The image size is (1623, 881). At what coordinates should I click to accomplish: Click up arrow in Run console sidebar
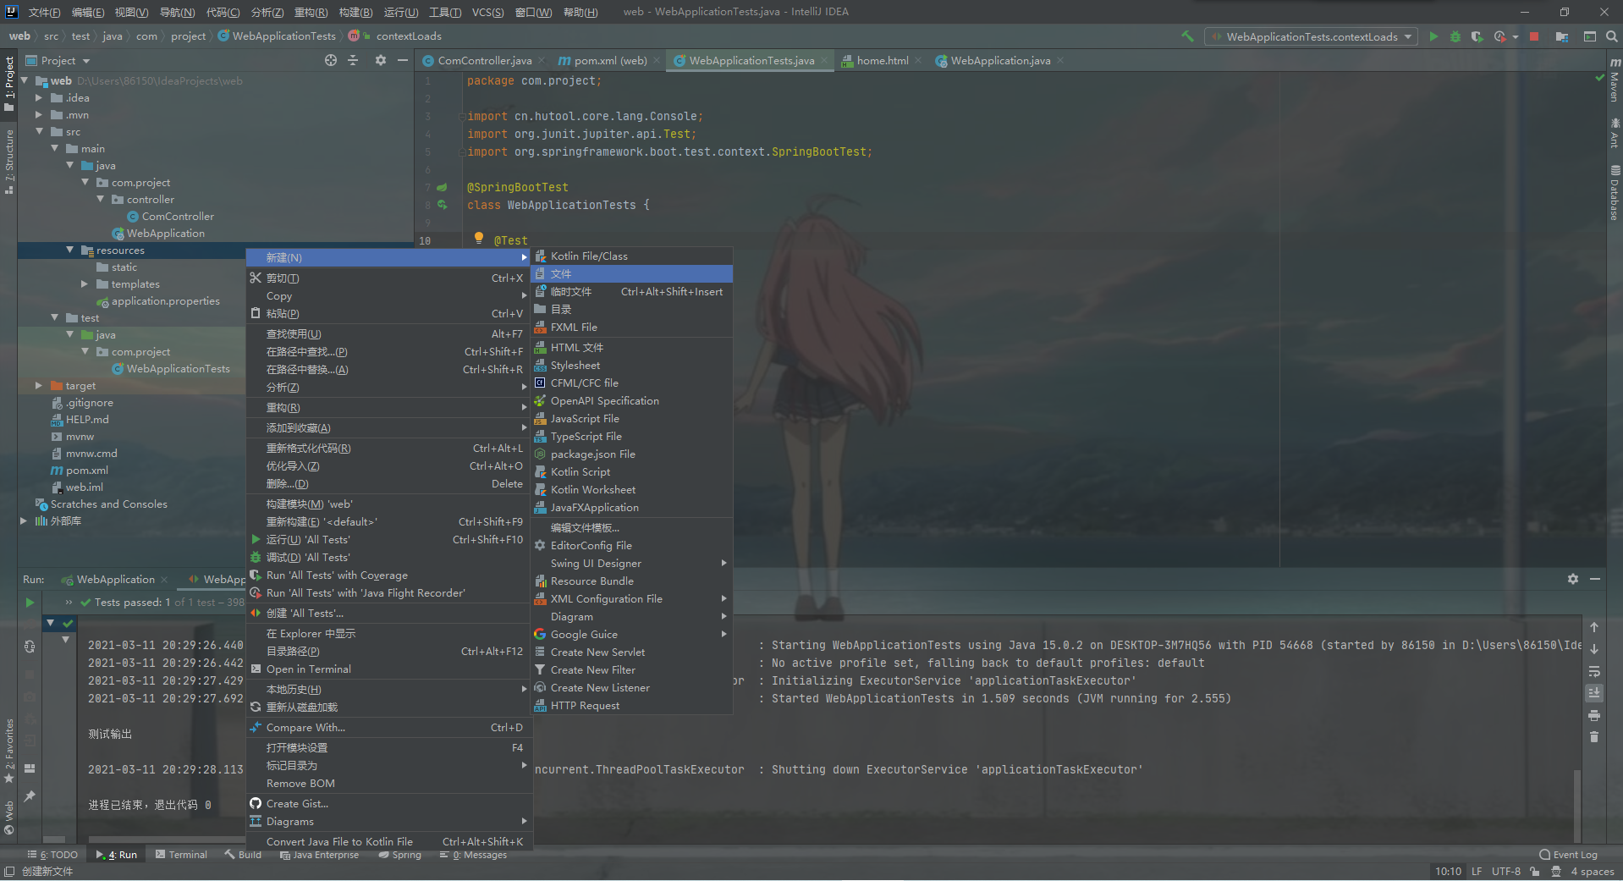pos(1594,627)
